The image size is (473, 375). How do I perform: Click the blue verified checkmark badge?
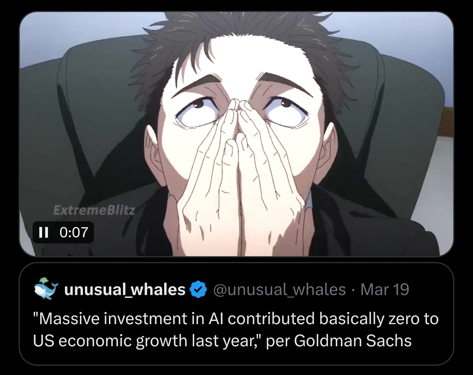pos(198,290)
